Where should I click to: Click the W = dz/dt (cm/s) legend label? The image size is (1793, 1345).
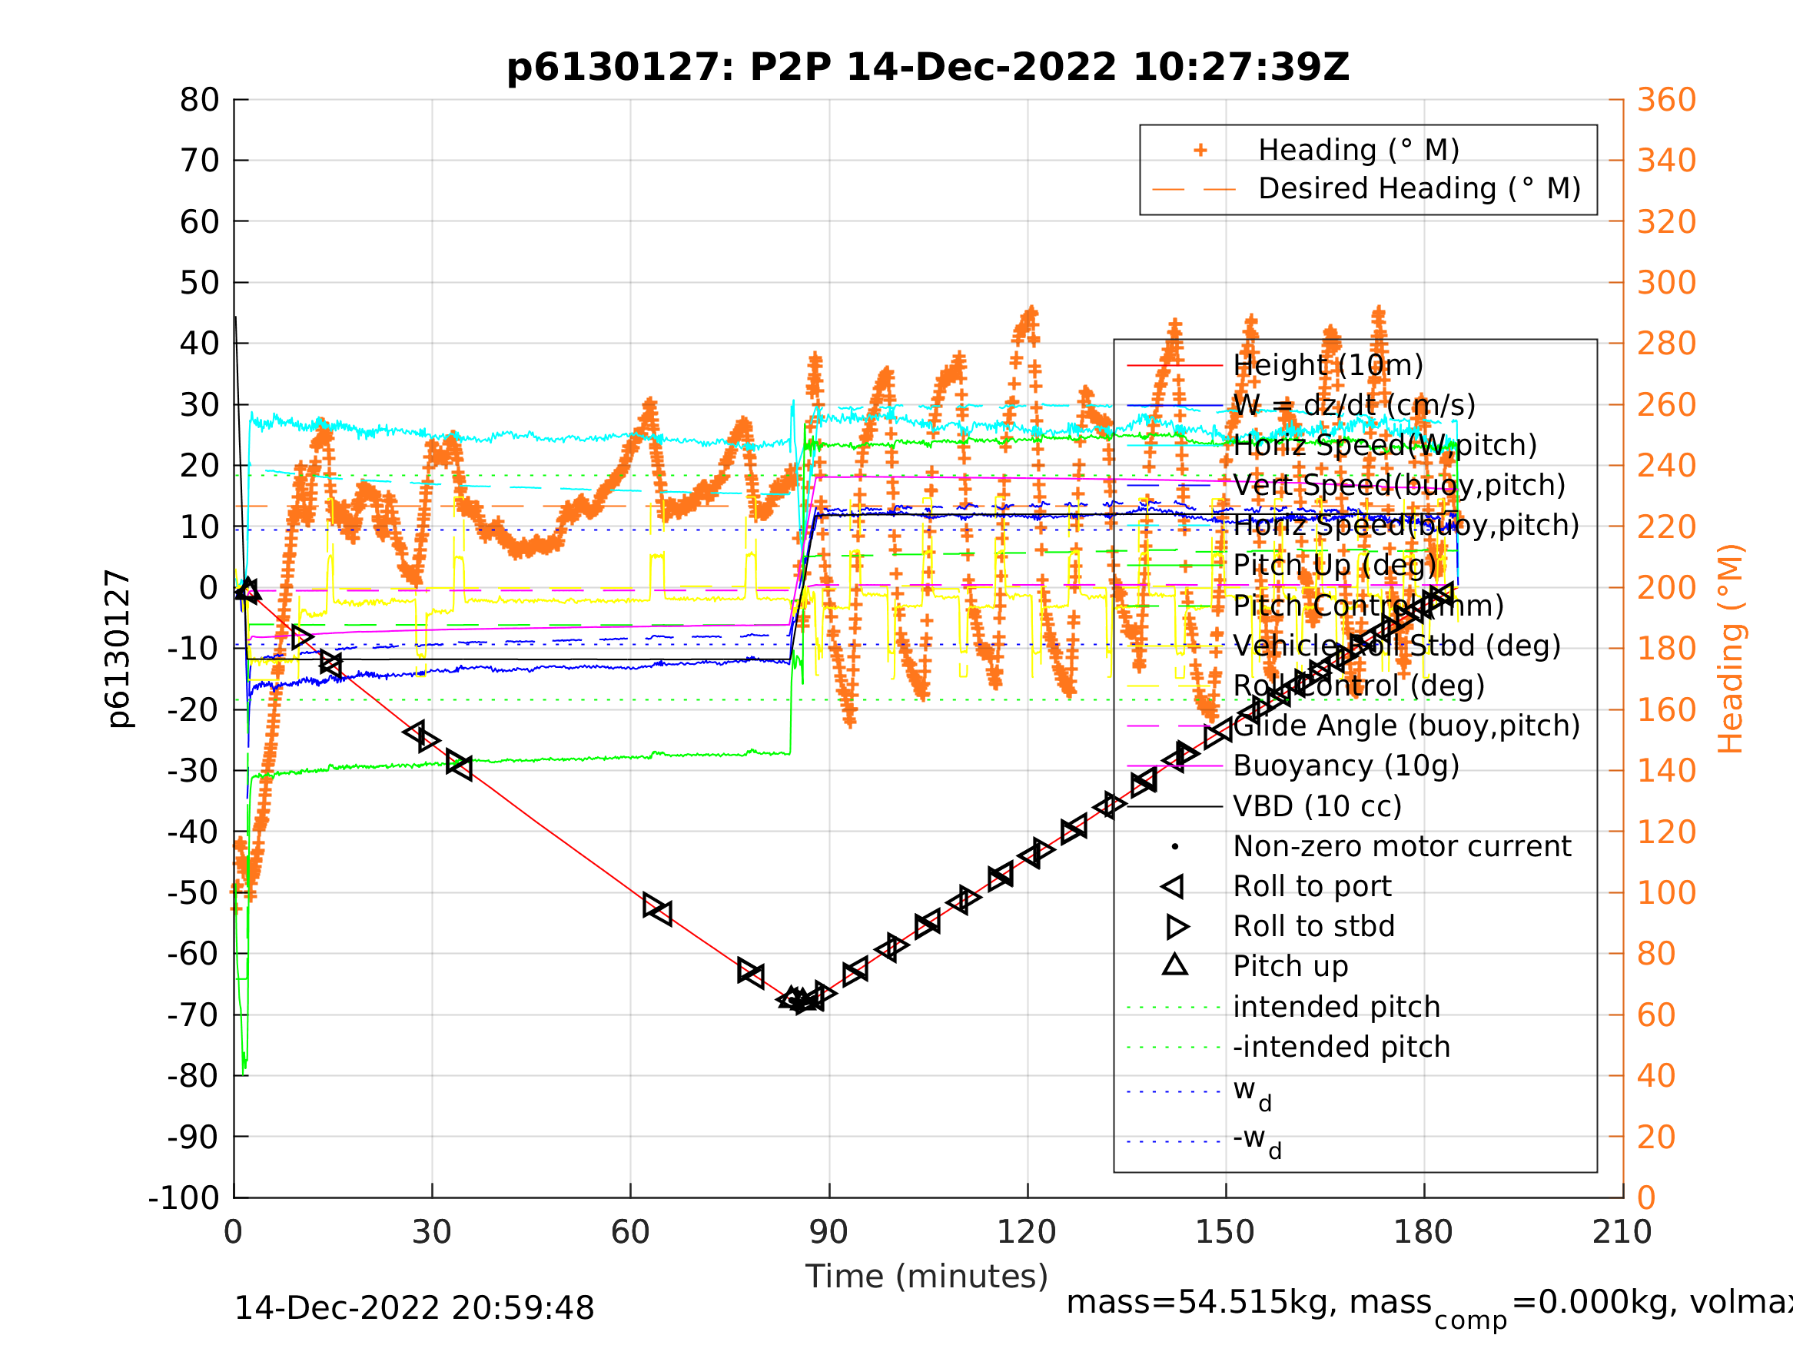pyautogui.click(x=1353, y=405)
